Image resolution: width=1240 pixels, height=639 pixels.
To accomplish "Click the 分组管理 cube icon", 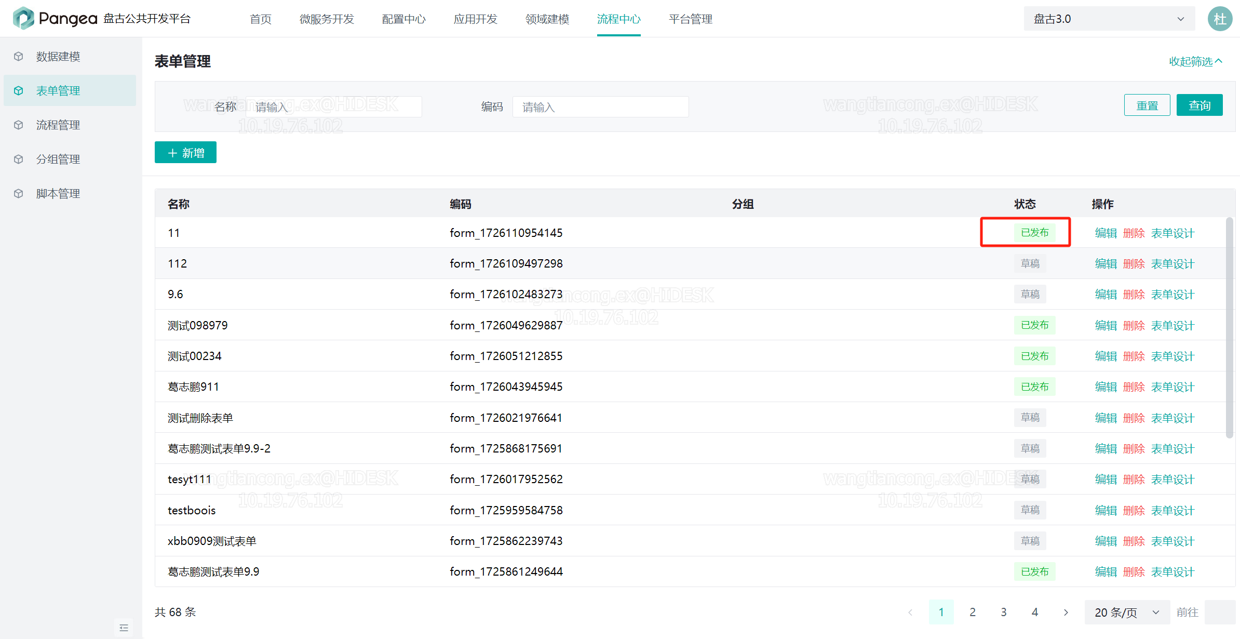I will tap(19, 159).
